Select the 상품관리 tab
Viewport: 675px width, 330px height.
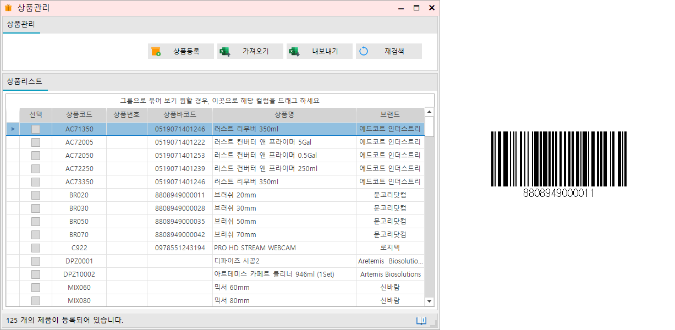21,24
